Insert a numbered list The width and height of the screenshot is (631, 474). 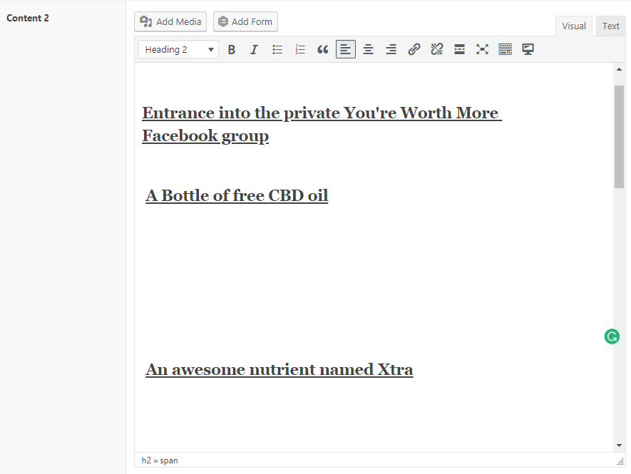tap(299, 49)
